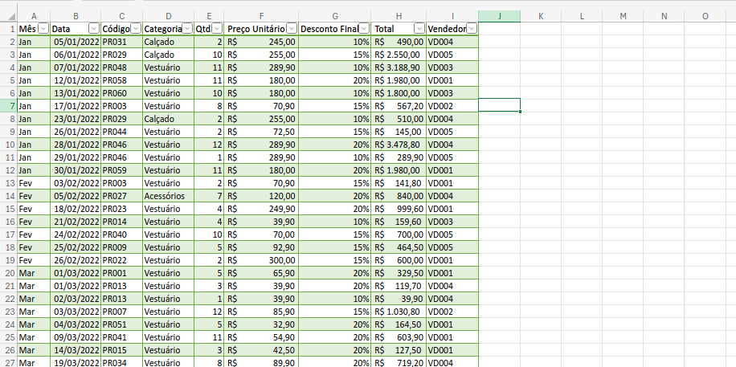Image resolution: width=736 pixels, height=367 pixels.
Task: Click date cell 09/03/2022
Action: click(76, 336)
